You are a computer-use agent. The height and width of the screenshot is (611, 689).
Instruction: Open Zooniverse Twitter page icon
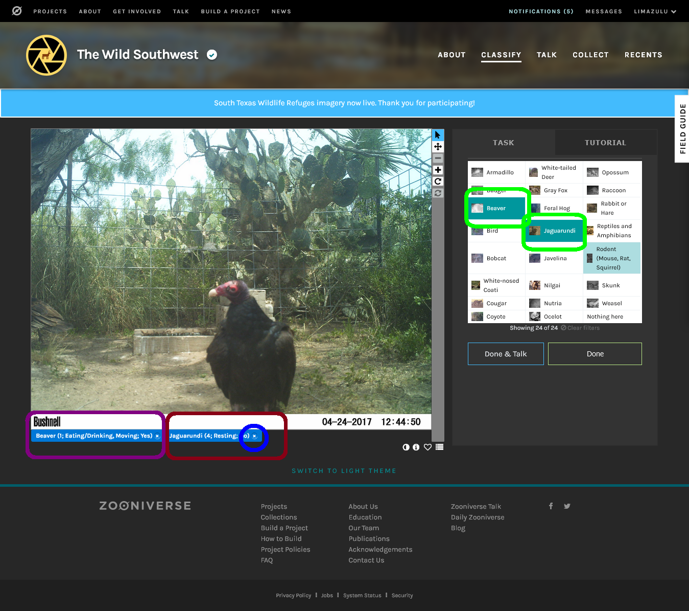pyautogui.click(x=567, y=506)
